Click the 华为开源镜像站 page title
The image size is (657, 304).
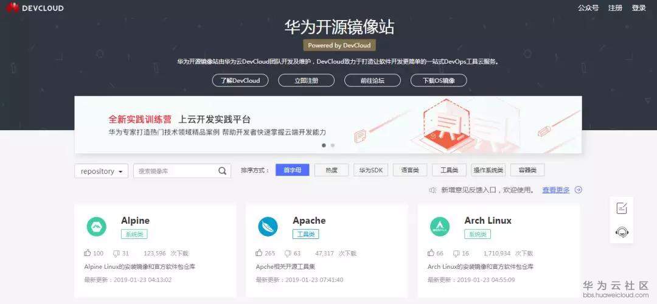tap(339, 27)
